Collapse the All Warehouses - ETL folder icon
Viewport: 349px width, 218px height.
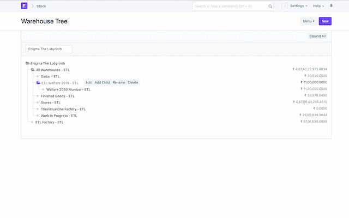coord(33,70)
